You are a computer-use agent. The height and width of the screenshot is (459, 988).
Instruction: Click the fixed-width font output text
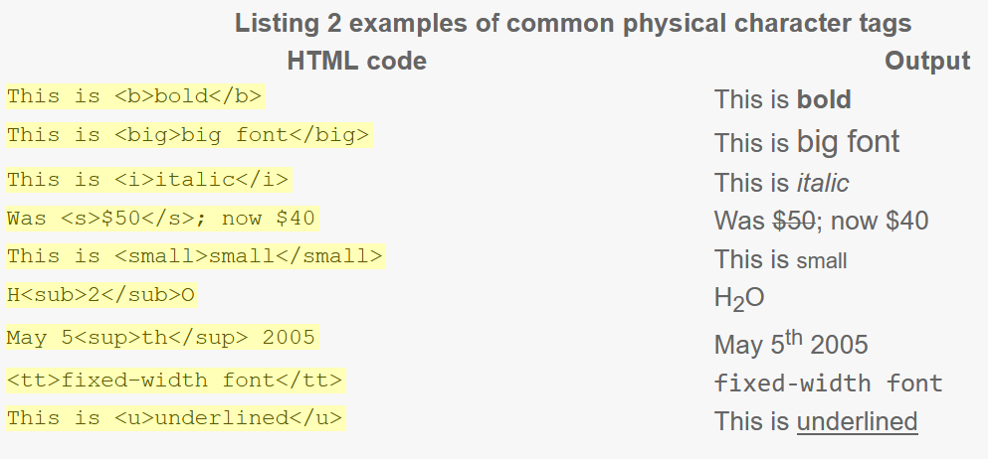pyautogui.click(x=828, y=382)
